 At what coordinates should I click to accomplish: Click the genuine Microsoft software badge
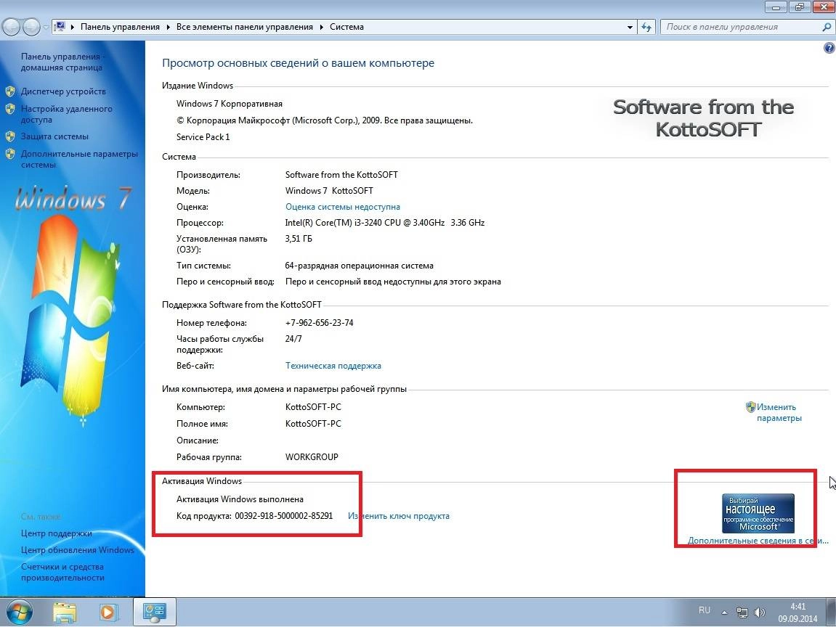(x=758, y=514)
